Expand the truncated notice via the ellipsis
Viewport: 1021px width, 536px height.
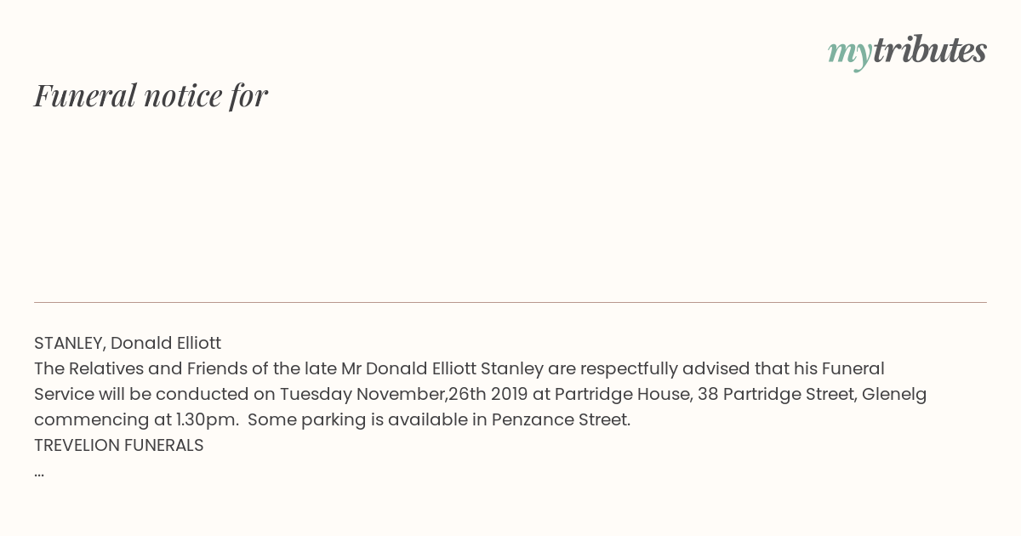coord(39,473)
